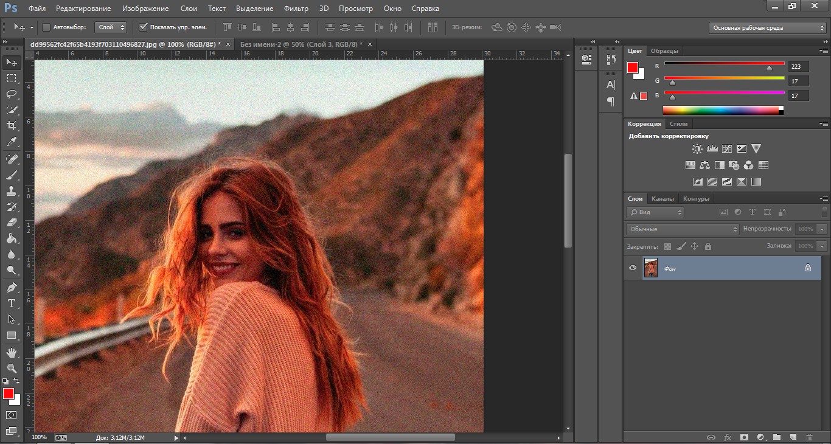Switch to the Каналы tab
The image size is (831, 444).
click(x=662, y=199)
